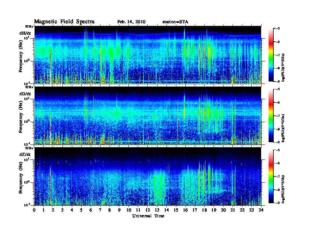Viewport: 311px width, 241px height.
Task: Click hour label "1" on time axis
Action: coord(44,210)
